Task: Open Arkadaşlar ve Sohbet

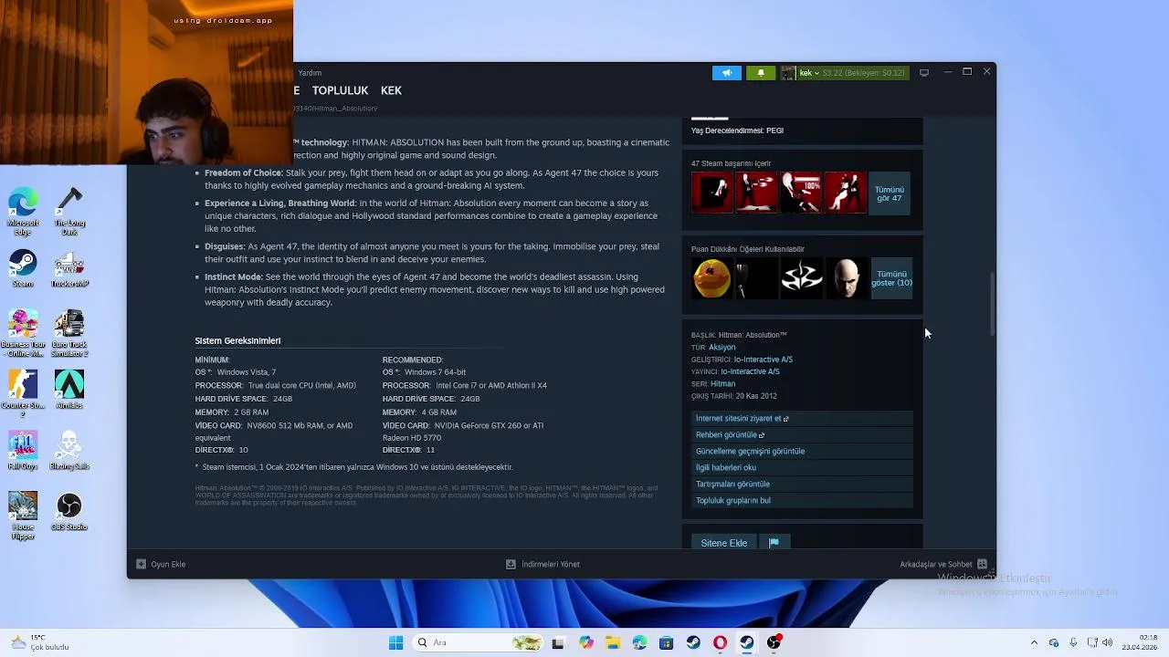Action: click(x=936, y=564)
